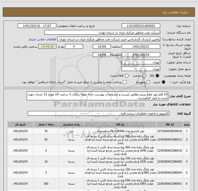The image size is (198, 191).
Task: Click the کد کالا column header
Action: pos(170,124)
